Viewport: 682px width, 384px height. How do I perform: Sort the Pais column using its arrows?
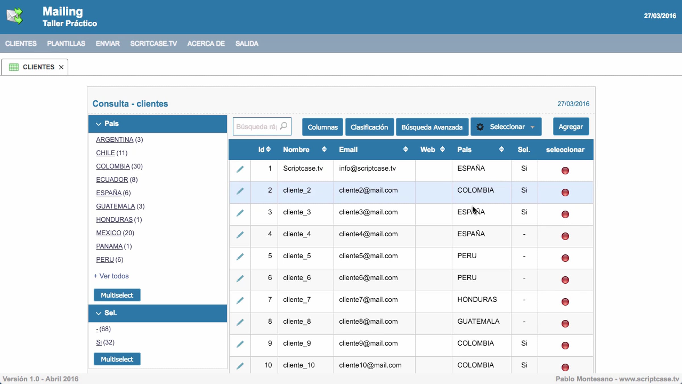pos(502,149)
